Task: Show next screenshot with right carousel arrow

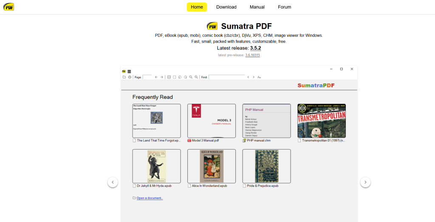Action: click(365, 182)
